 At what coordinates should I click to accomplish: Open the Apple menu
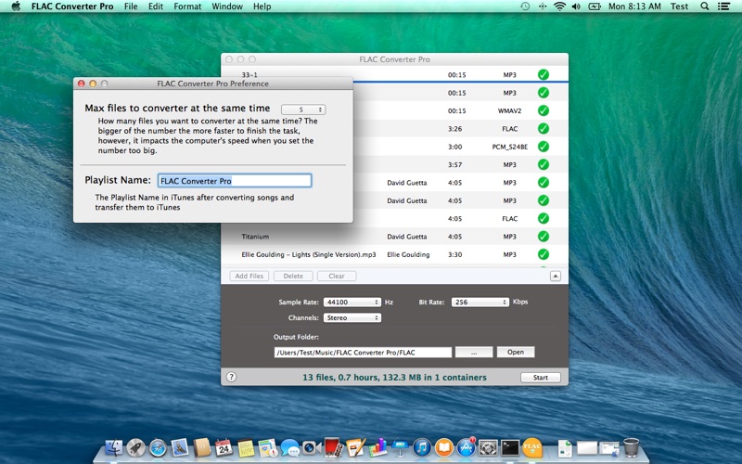tap(16, 6)
